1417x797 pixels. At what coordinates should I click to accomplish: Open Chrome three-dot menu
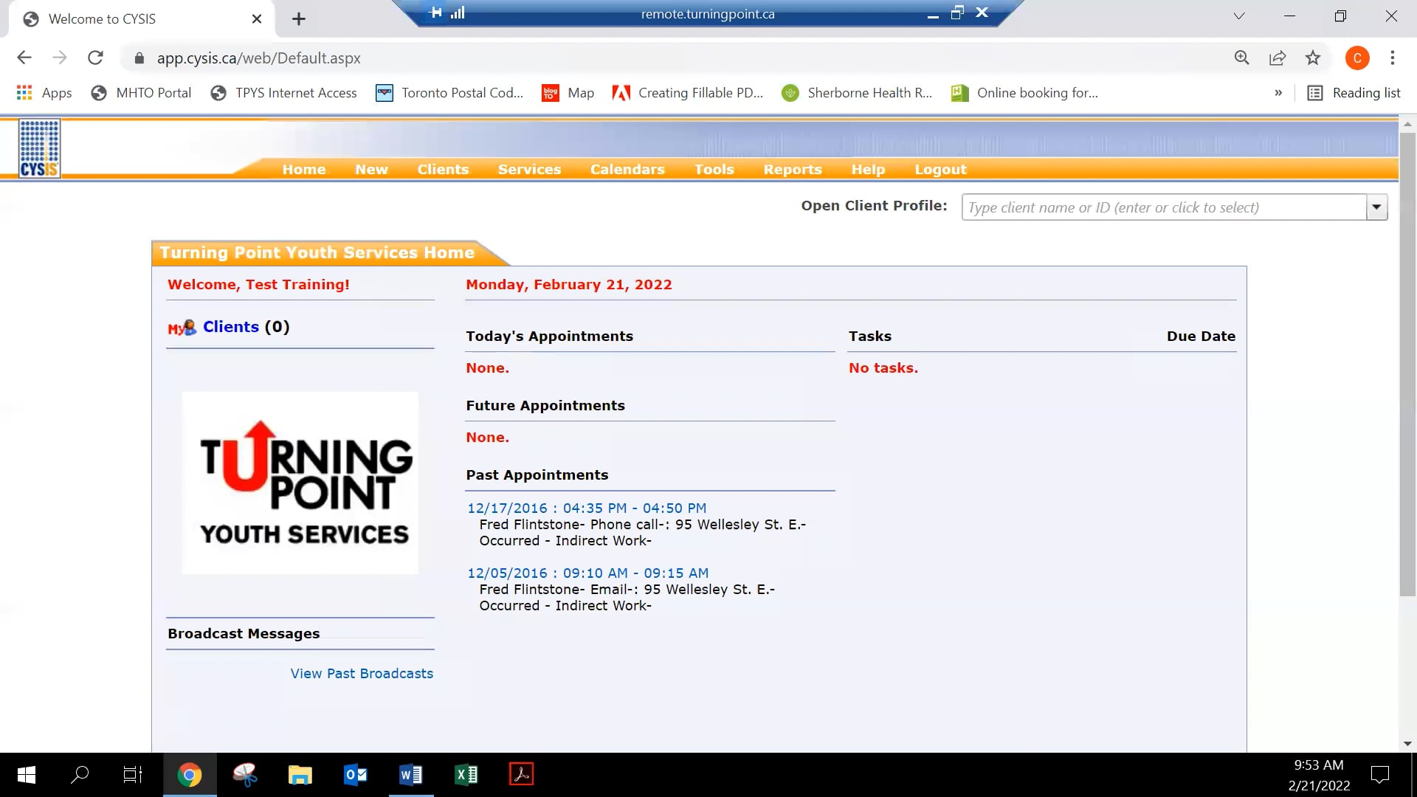click(x=1392, y=58)
